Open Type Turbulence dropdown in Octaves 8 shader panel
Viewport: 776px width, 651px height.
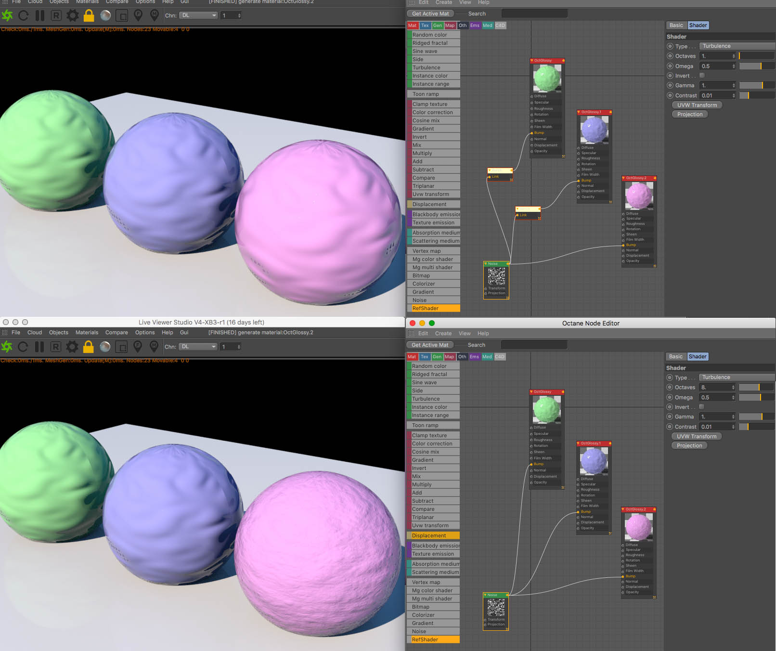[x=737, y=378]
